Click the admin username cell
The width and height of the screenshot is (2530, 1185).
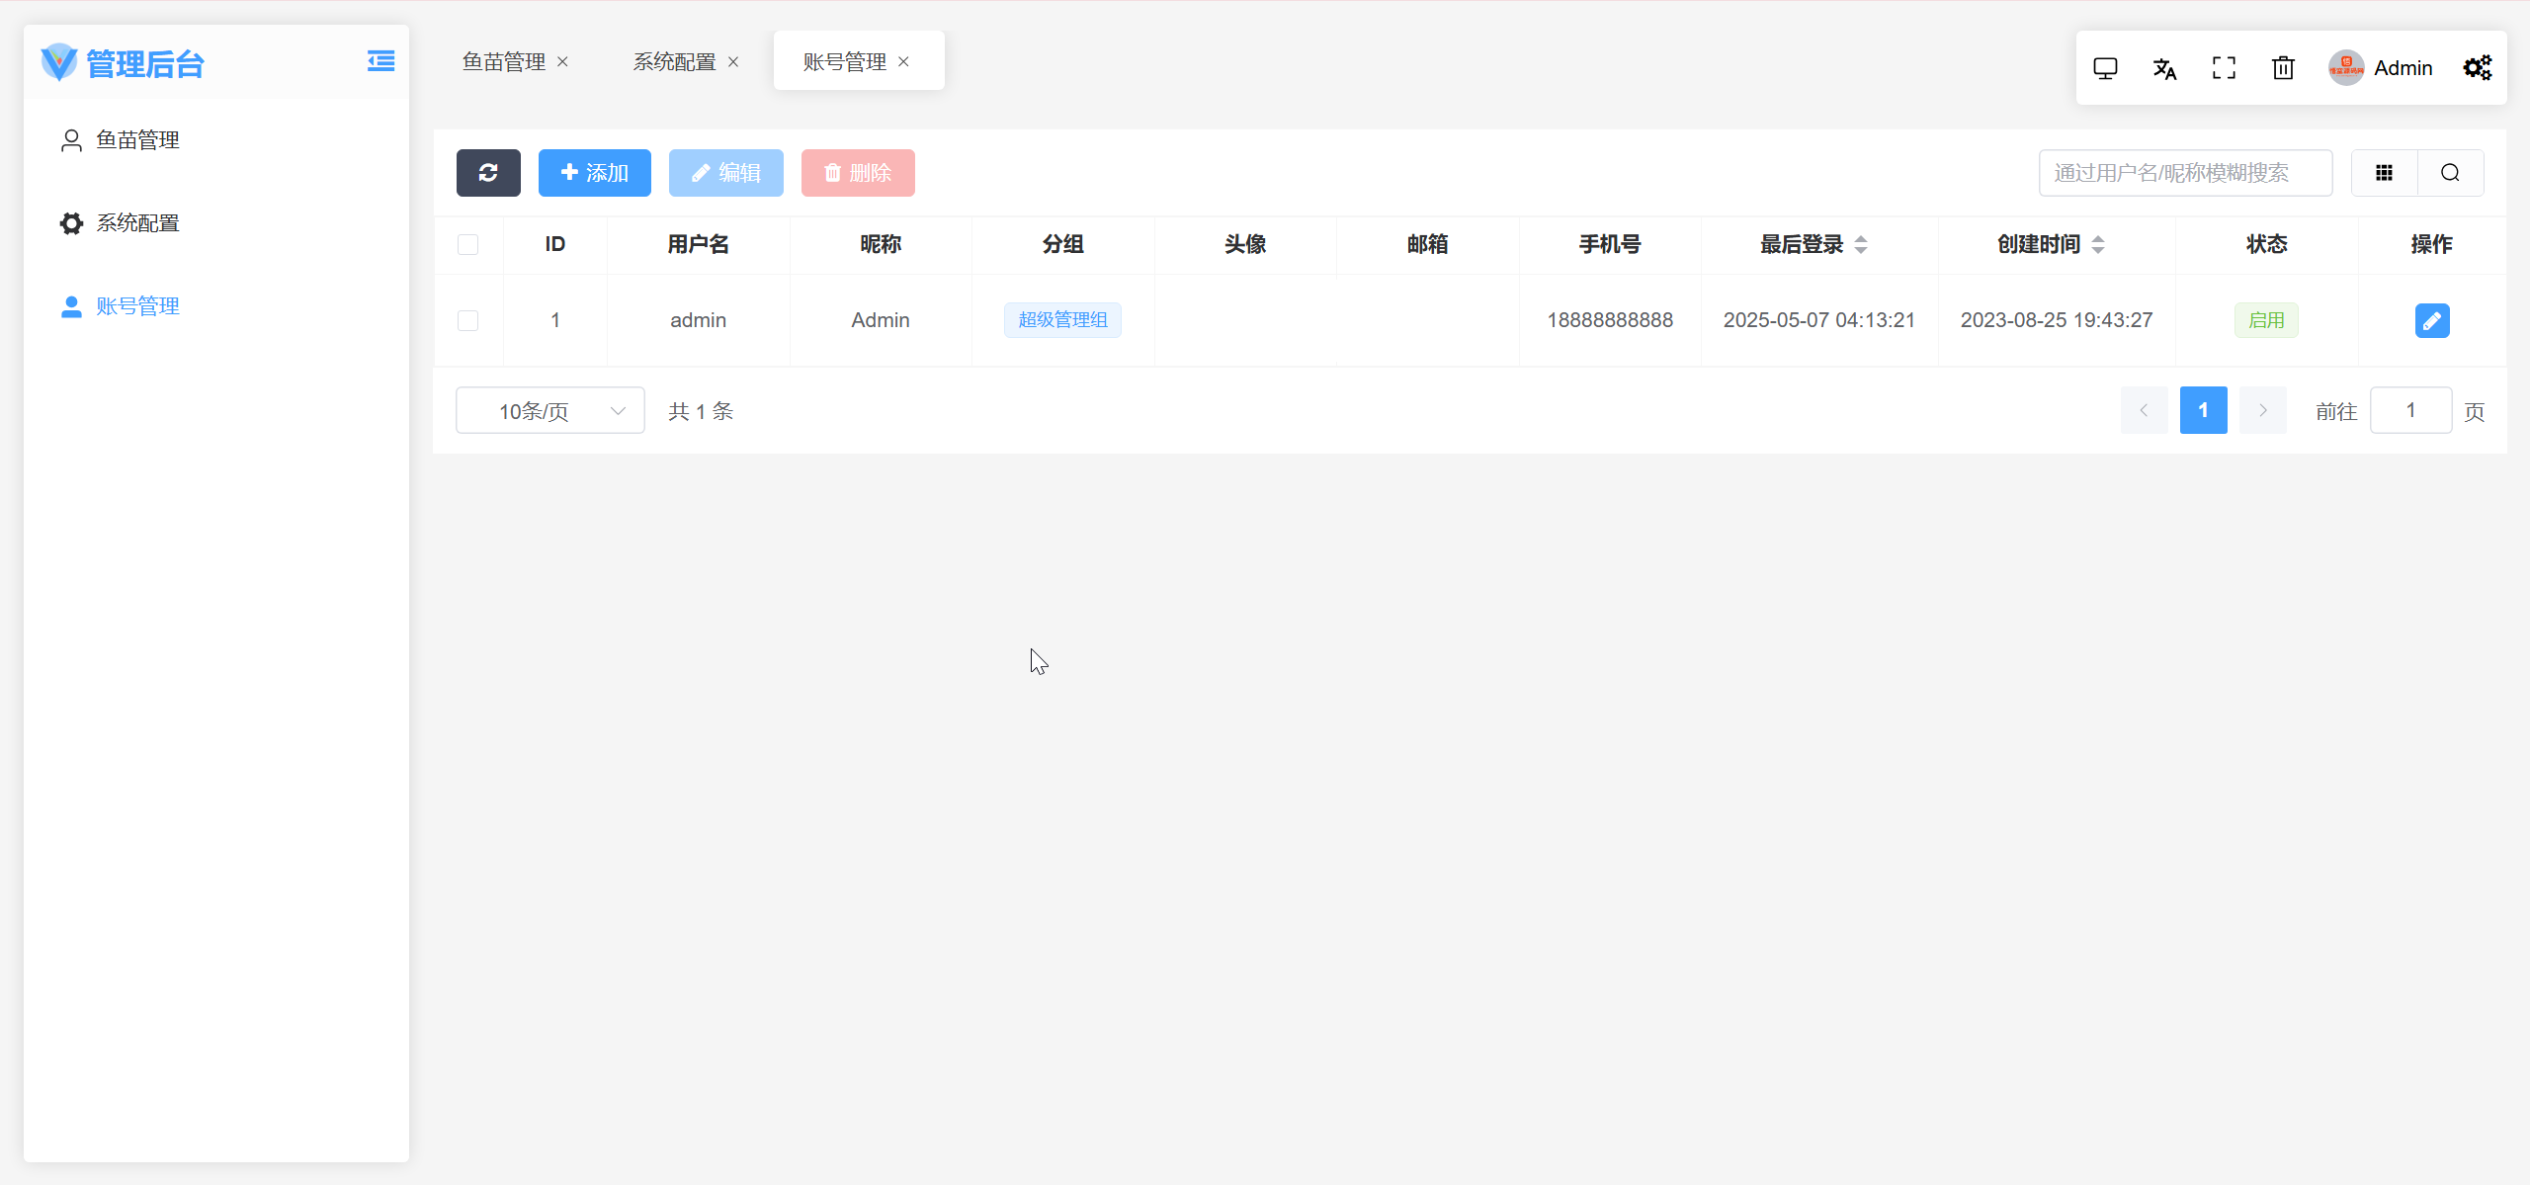pyautogui.click(x=699, y=320)
